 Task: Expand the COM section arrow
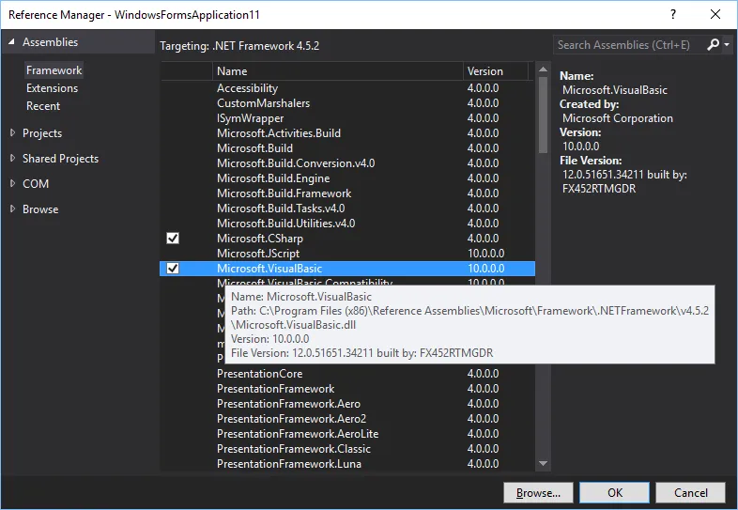(x=13, y=184)
